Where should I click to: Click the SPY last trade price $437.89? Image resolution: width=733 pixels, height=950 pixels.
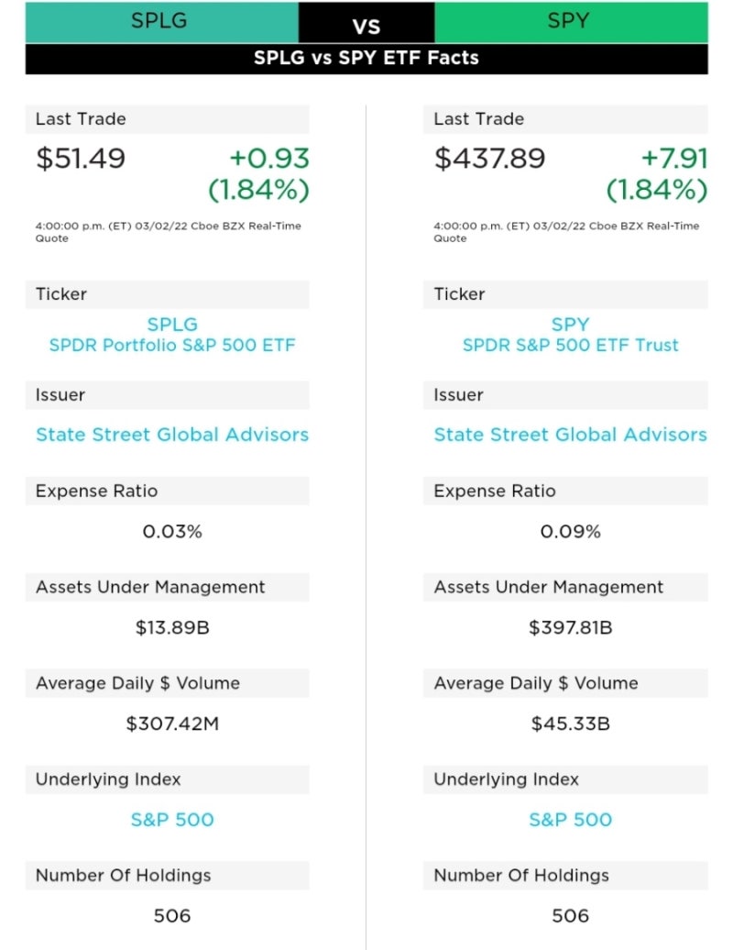(489, 159)
